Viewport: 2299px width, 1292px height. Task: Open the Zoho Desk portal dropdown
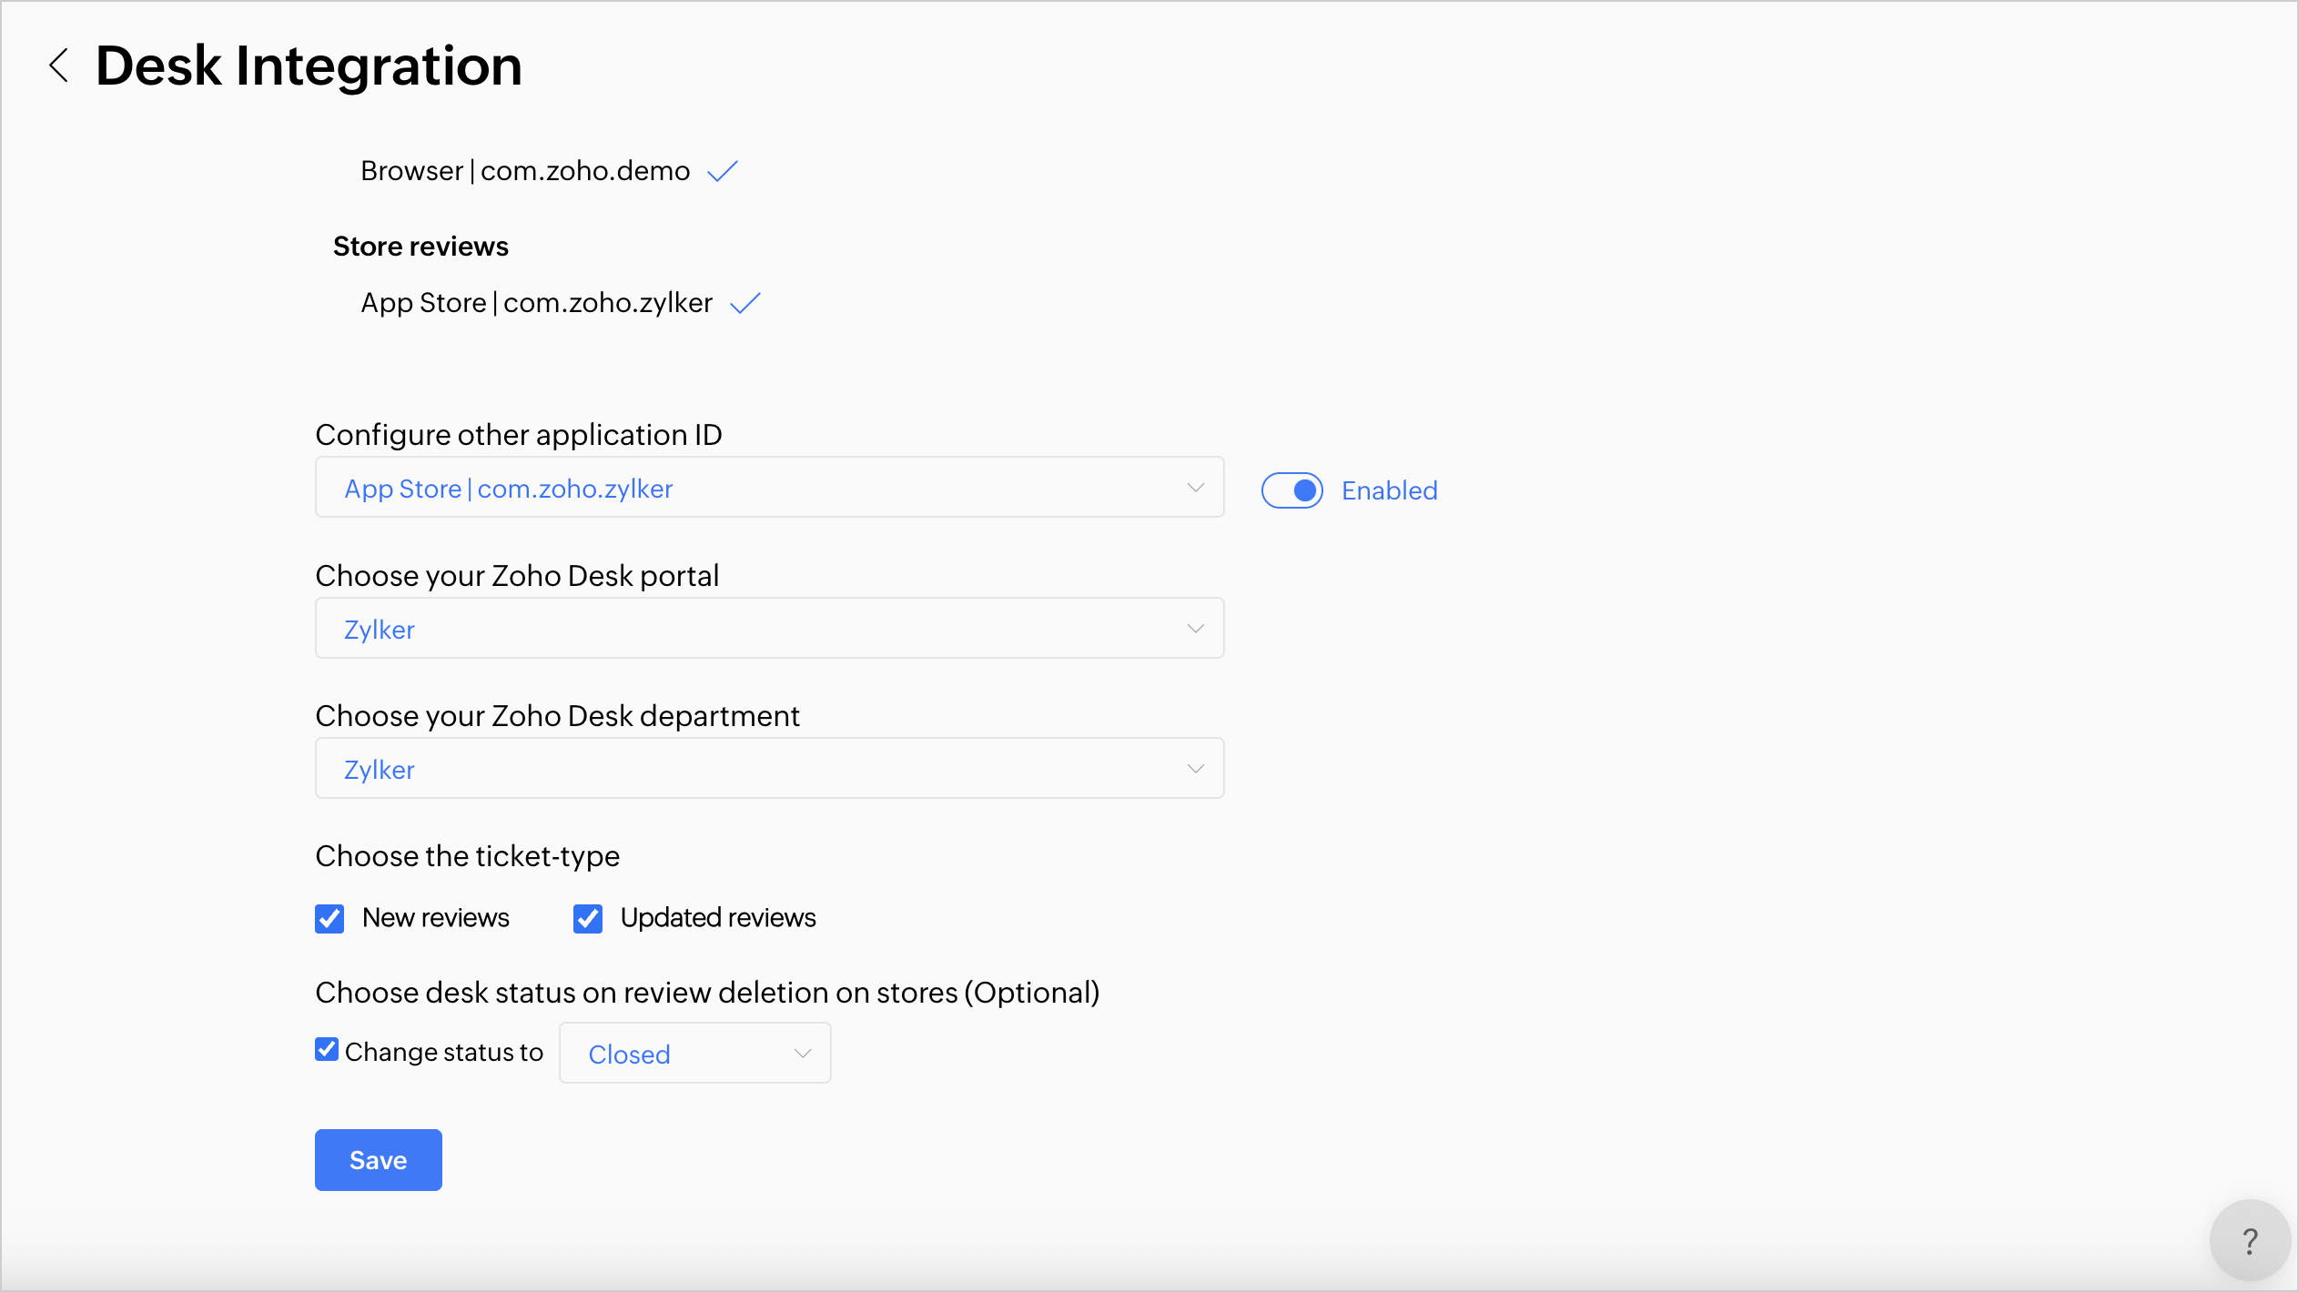[769, 628]
